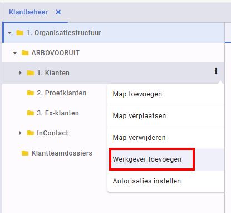Click the InContact folder icon
Viewport: 231px width, 213px height.
point(31,133)
